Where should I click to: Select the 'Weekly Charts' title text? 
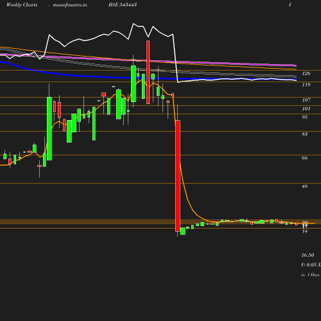(x=22, y=4)
